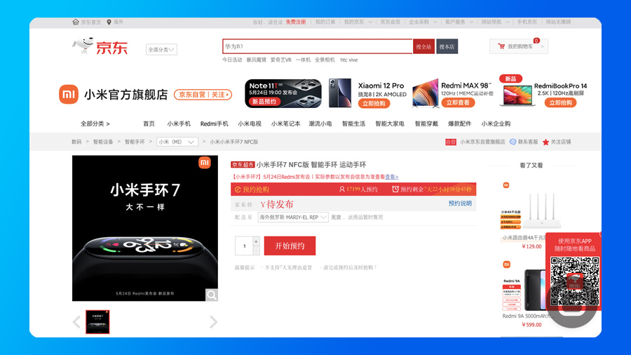
Task: Click the MI logo above router product
Action: [x=506, y=185]
